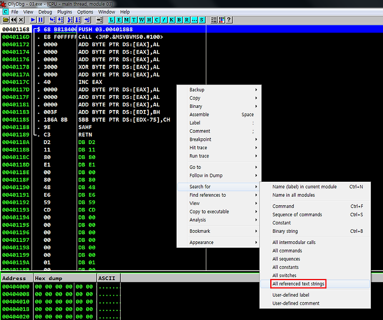
Task: Click the MDI child system menu C icon
Action: (5, 12)
